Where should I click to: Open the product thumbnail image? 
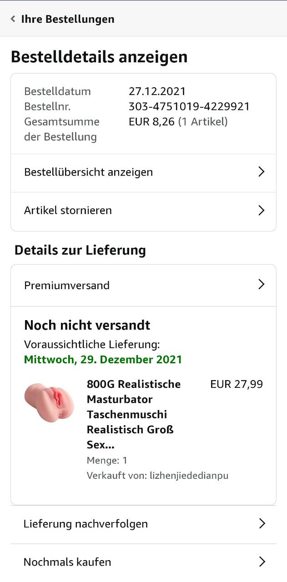pos(49,402)
